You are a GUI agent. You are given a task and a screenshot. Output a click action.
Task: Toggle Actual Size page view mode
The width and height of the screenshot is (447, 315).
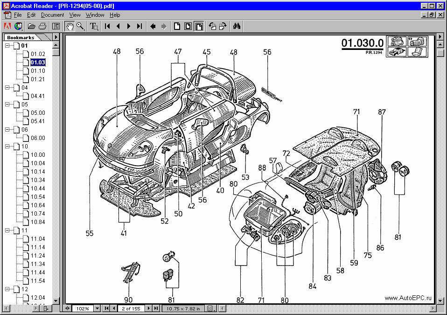[x=177, y=27]
